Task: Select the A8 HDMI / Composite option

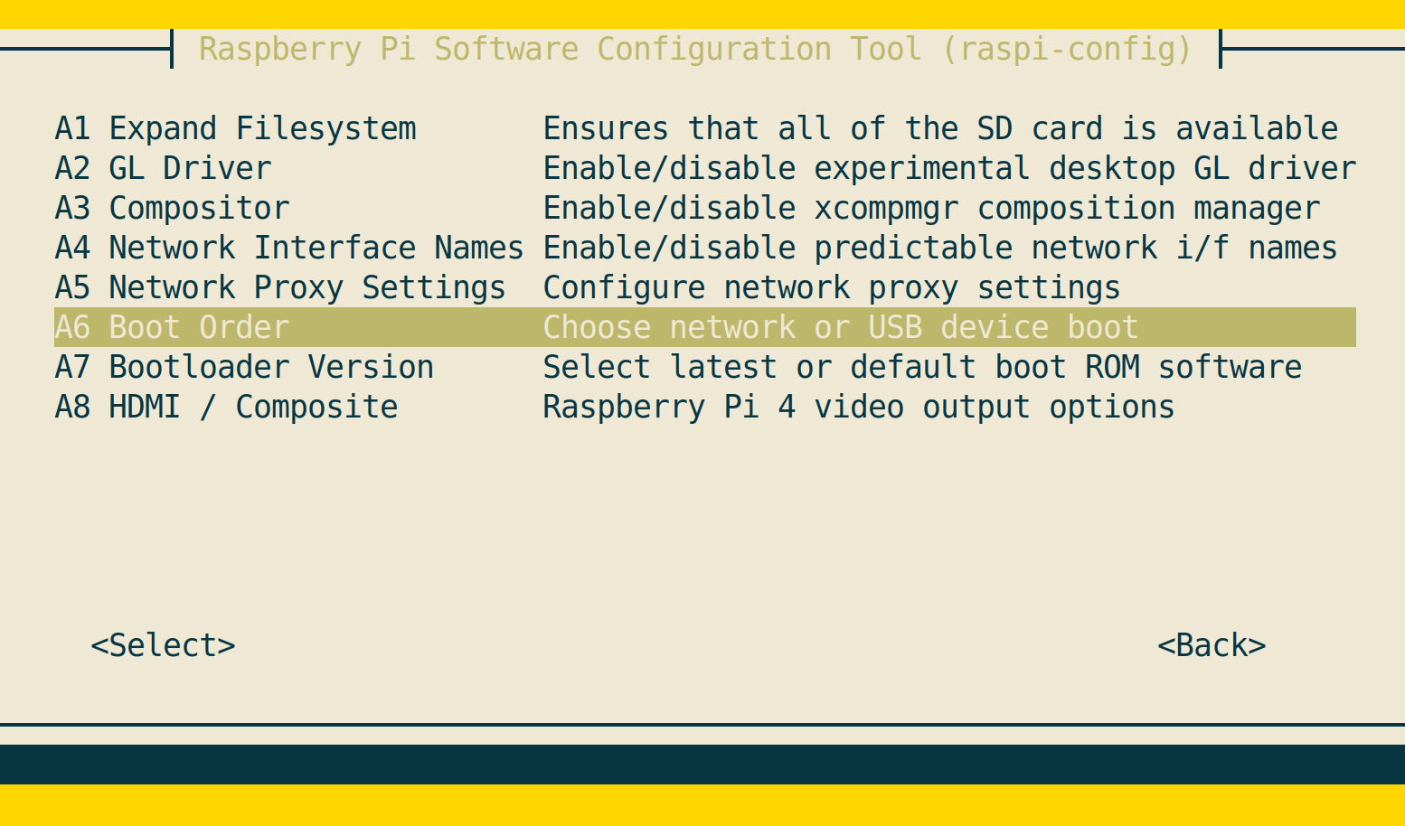Action: pos(226,407)
